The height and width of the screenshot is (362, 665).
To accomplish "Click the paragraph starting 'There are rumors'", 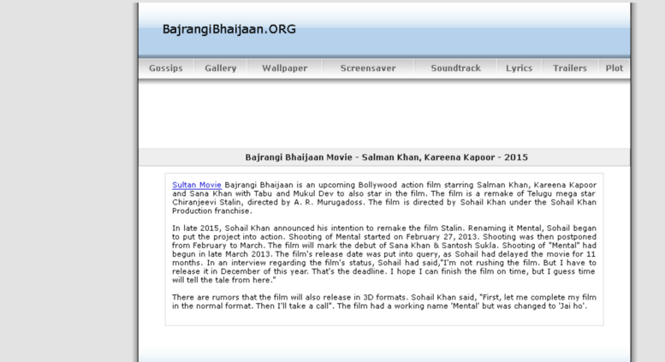I will coord(384,302).
